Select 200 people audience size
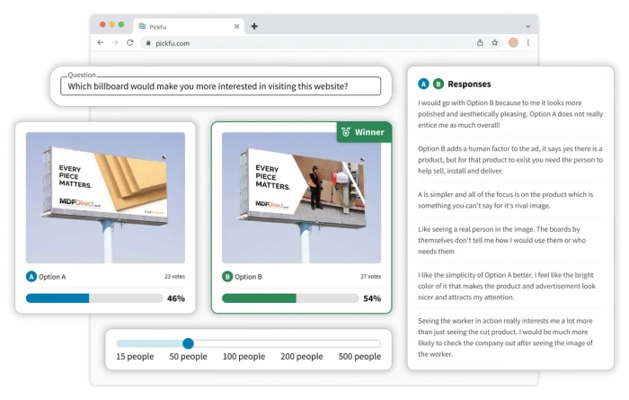The image size is (629, 400). point(302,356)
